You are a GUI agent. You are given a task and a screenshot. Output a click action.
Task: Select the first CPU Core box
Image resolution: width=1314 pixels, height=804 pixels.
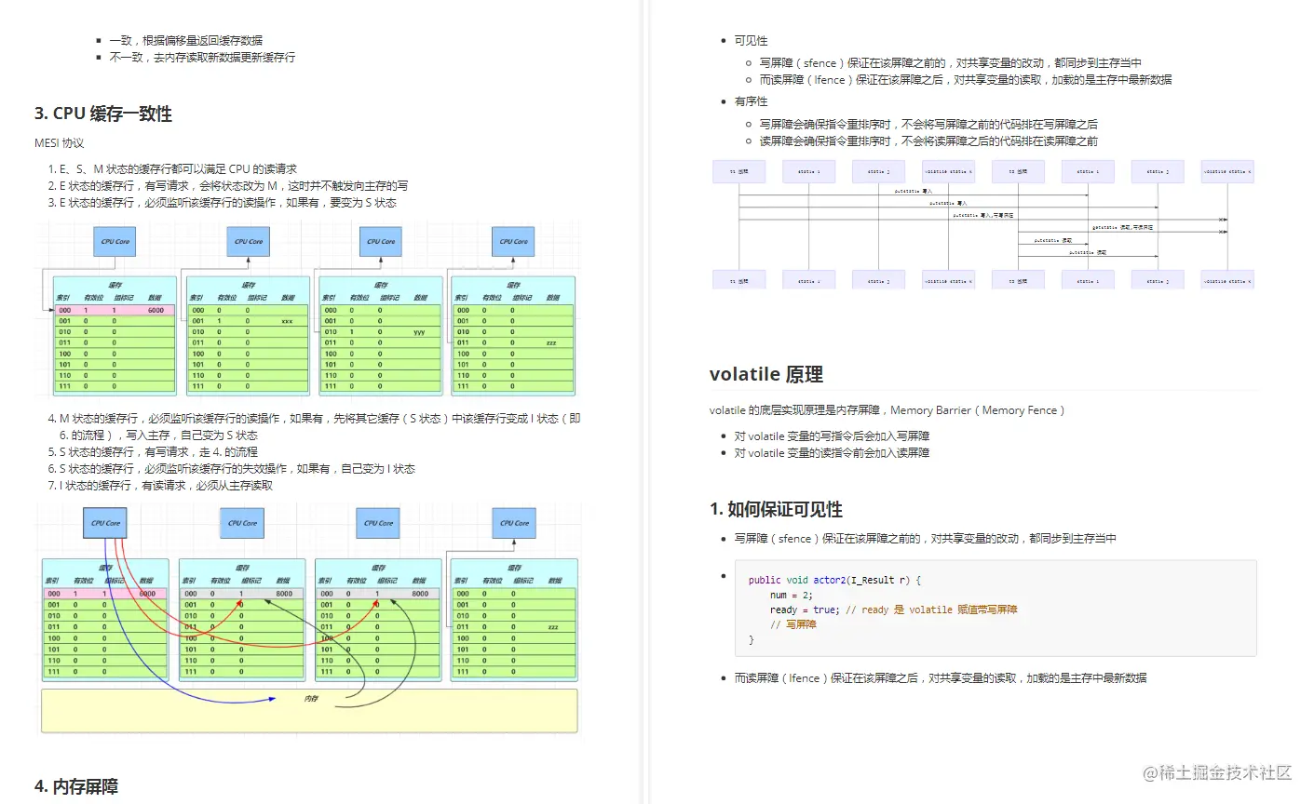click(x=114, y=241)
